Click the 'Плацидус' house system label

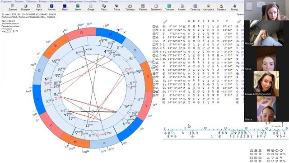(7, 29)
